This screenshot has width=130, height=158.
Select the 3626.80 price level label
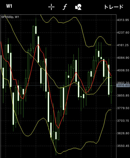point(123,133)
